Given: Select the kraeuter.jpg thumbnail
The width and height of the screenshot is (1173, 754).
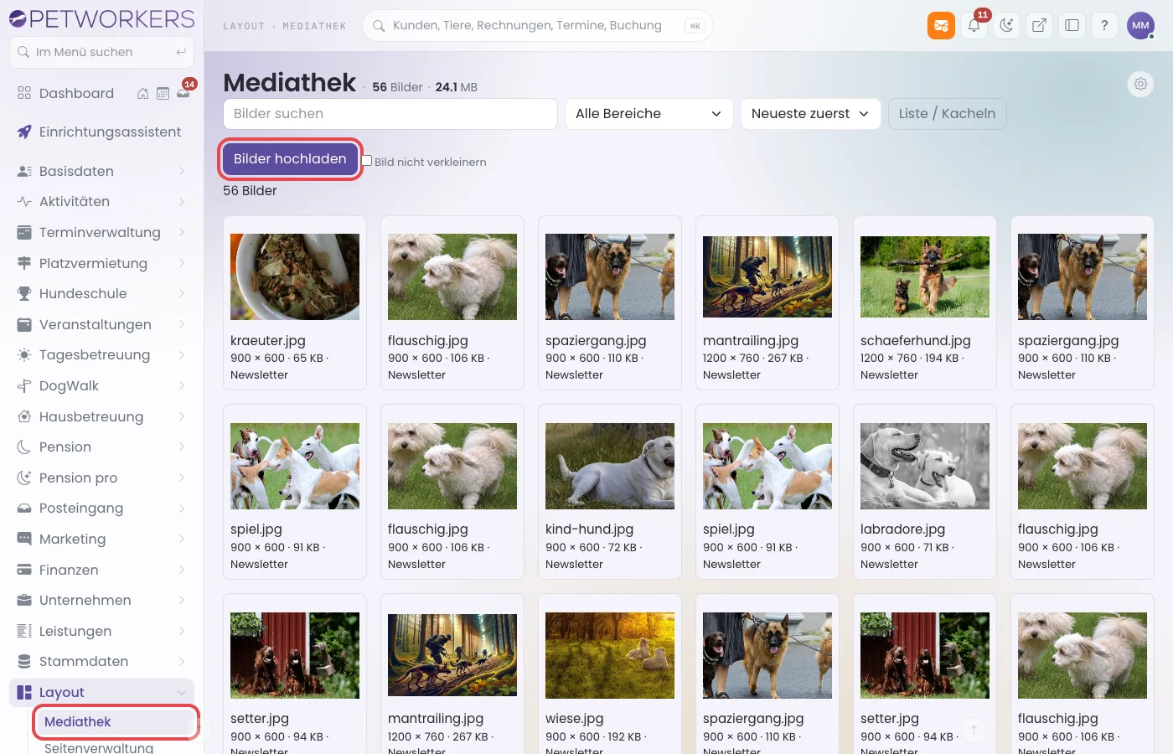Looking at the screenshot, I should [295, 276].
